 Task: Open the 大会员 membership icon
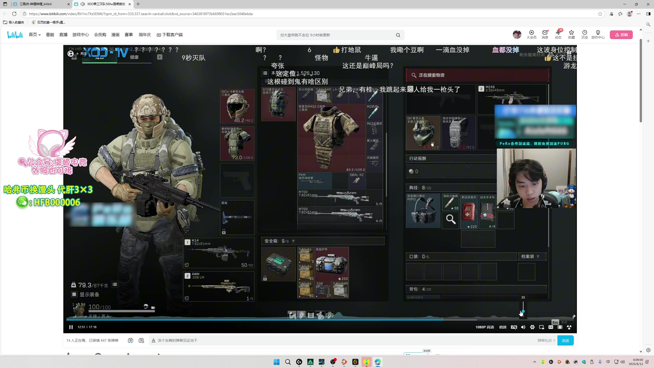pyautogui.click(x=531, y=34)
